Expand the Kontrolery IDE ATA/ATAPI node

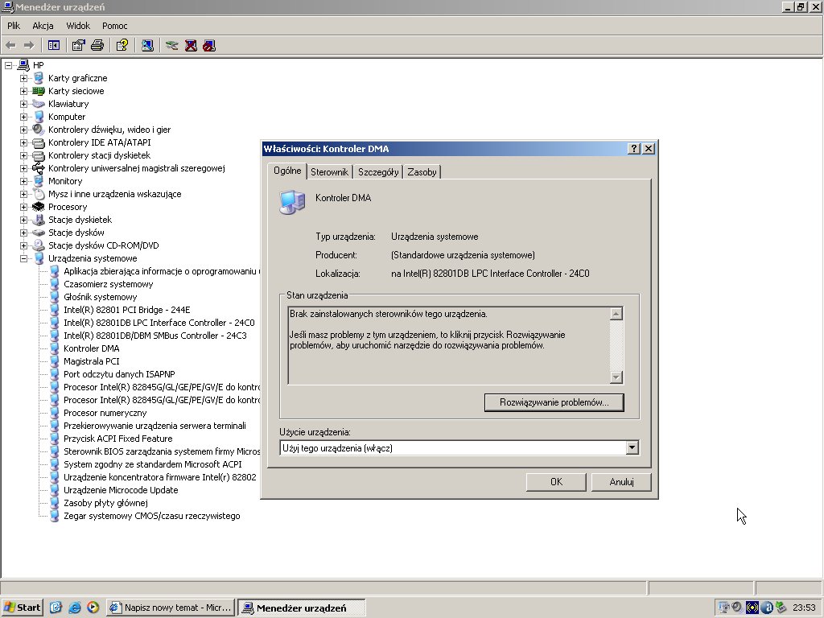click(23, 142)
